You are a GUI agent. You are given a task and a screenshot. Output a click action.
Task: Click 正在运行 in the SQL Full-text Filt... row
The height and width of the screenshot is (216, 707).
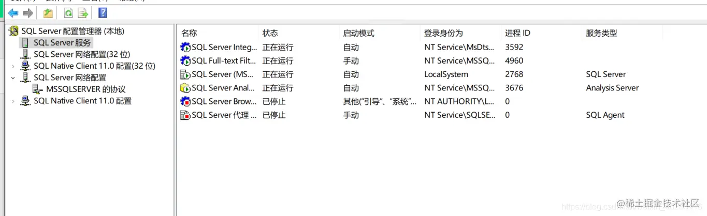(278, 61)
